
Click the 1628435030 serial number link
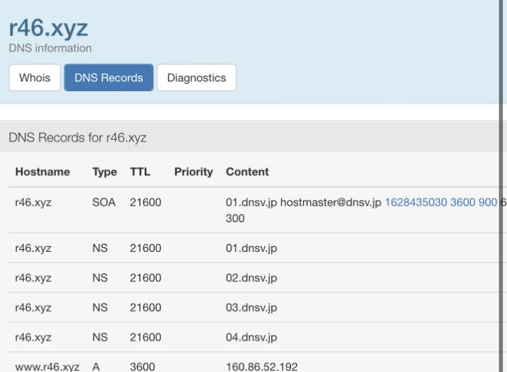point(416,203)
